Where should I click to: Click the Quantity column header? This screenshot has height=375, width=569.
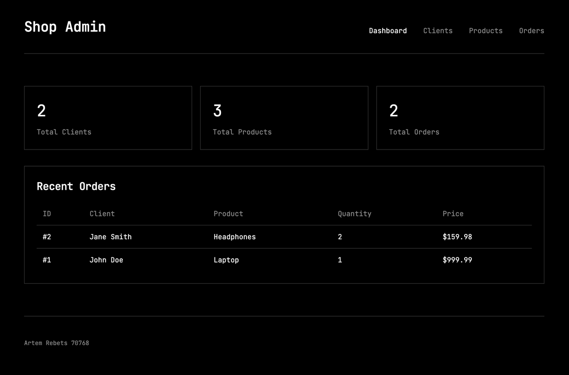click(x=354, y=214)
